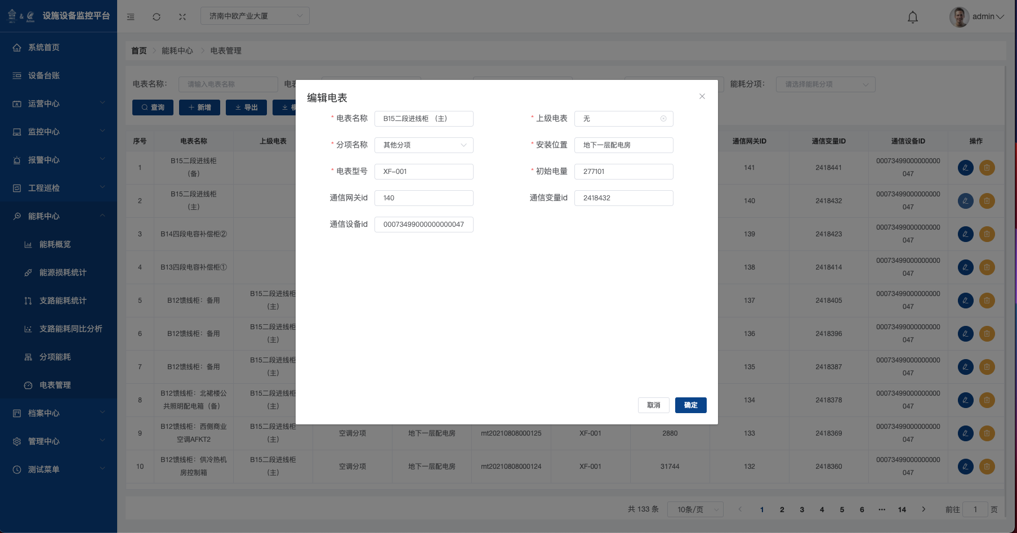The height and width of the screenshot is (533, 1017).
Task: Collapse the sidebar with the menu fold icon
Action: click(131, 17)
